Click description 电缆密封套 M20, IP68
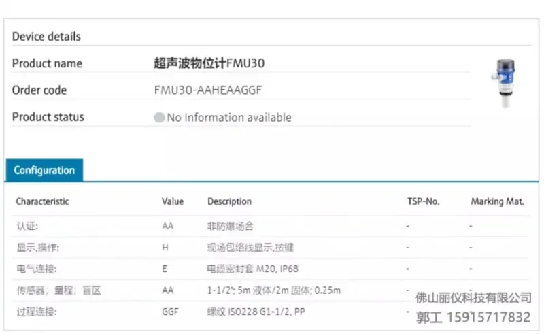This screenshot has height=334, width=544. point(252,269)
